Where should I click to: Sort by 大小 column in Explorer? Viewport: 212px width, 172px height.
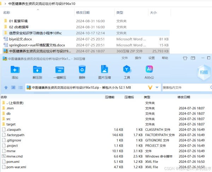(153, 13)
